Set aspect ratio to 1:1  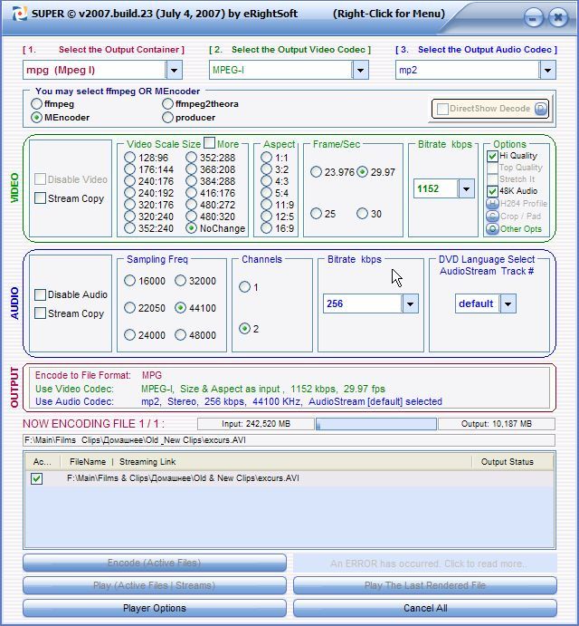[x=266, y=158]
